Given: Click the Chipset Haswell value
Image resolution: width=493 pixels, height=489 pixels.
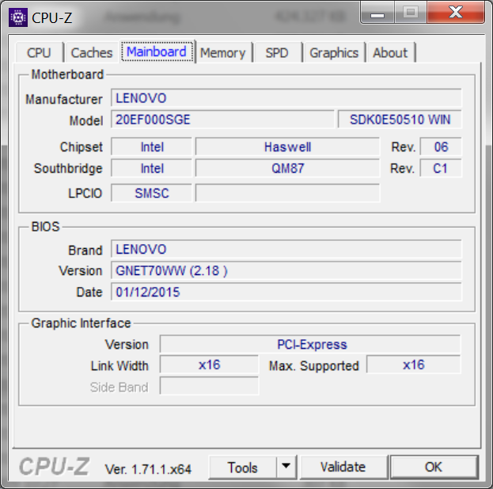Looking at the screenshot, I should 287,147.
